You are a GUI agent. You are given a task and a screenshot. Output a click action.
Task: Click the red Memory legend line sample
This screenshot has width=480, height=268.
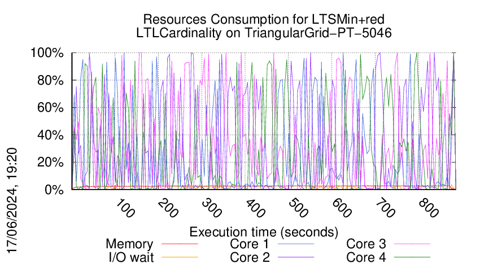180,244
